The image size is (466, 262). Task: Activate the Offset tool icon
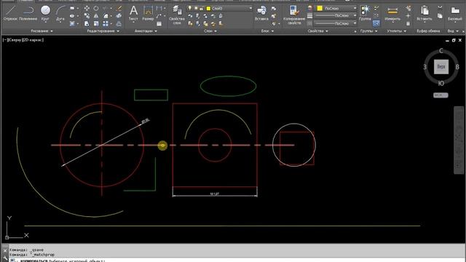tap(119, 24)
